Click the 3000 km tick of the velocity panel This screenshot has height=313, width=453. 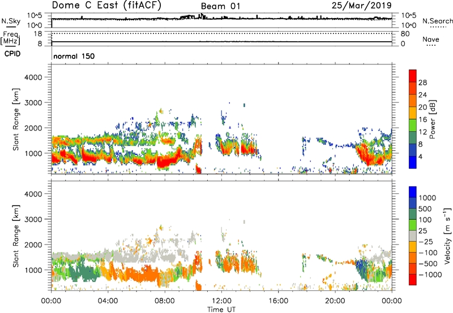[33, 219]
